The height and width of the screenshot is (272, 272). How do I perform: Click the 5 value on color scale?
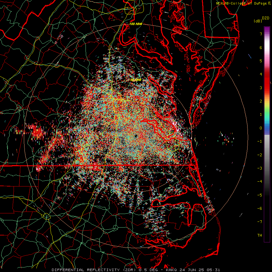(261, 61)
